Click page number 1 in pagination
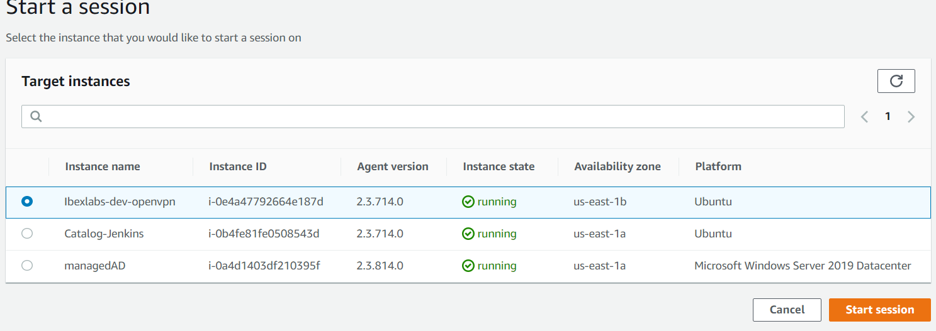 pos(888,116)
